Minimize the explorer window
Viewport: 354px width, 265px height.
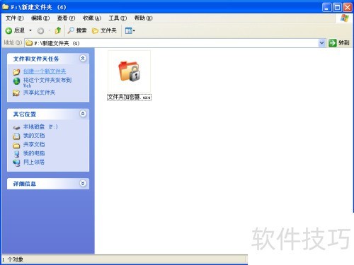[x=327, y=7]
